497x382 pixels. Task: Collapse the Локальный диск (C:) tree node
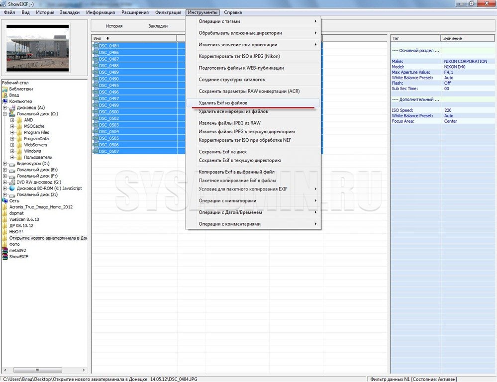[5, 114]
